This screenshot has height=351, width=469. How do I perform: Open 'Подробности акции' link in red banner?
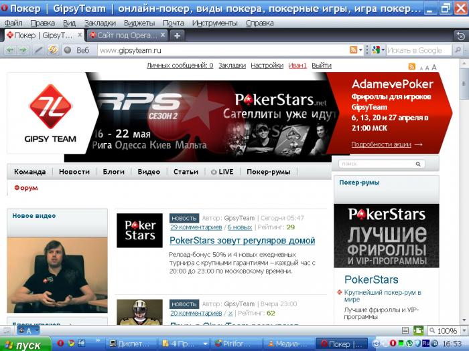pos(381,144)
